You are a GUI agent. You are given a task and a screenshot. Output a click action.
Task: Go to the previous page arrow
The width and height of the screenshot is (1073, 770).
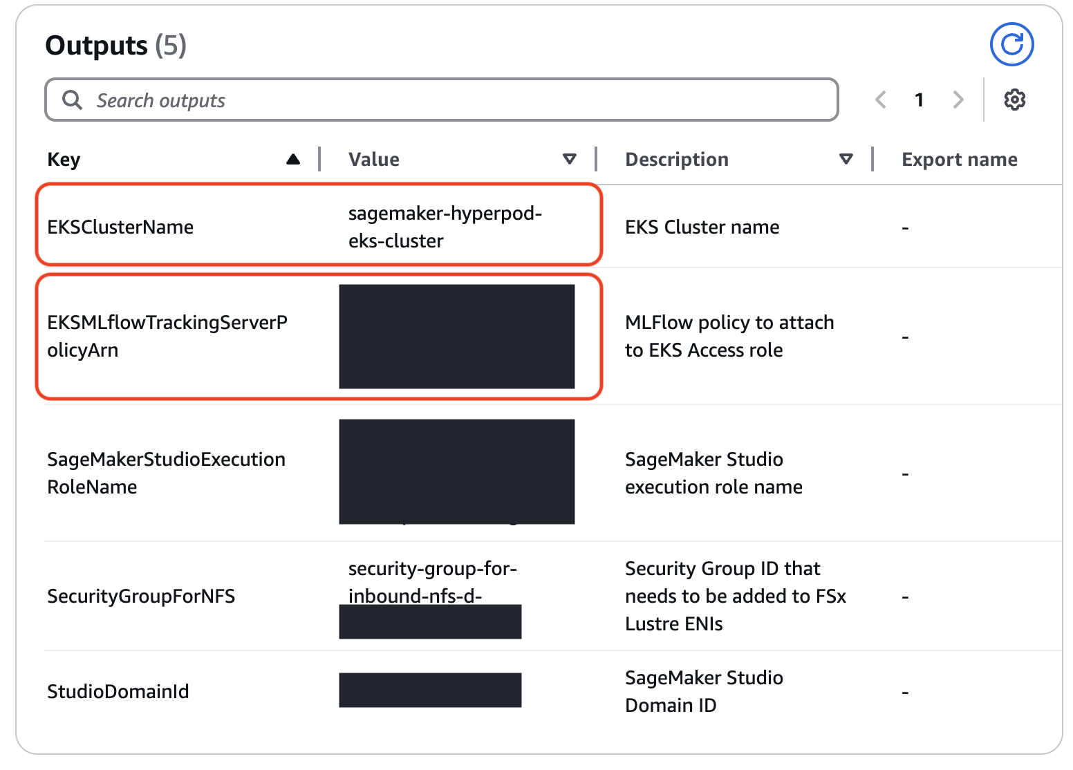[x=881, y=100]
